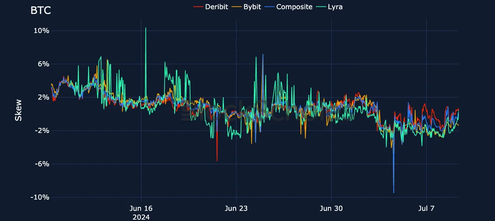Click the 10% y-axis tick label
The image size is (495, 221).
[x=42, y=31]
